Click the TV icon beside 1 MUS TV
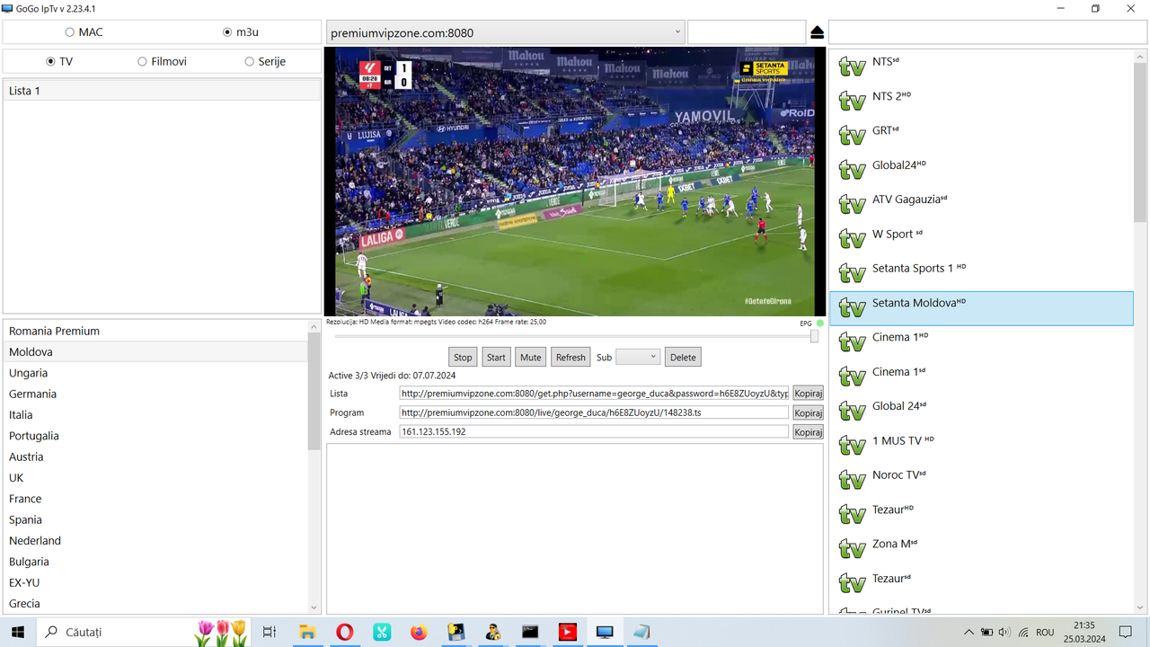1150x647 pixels. (852, 446)
